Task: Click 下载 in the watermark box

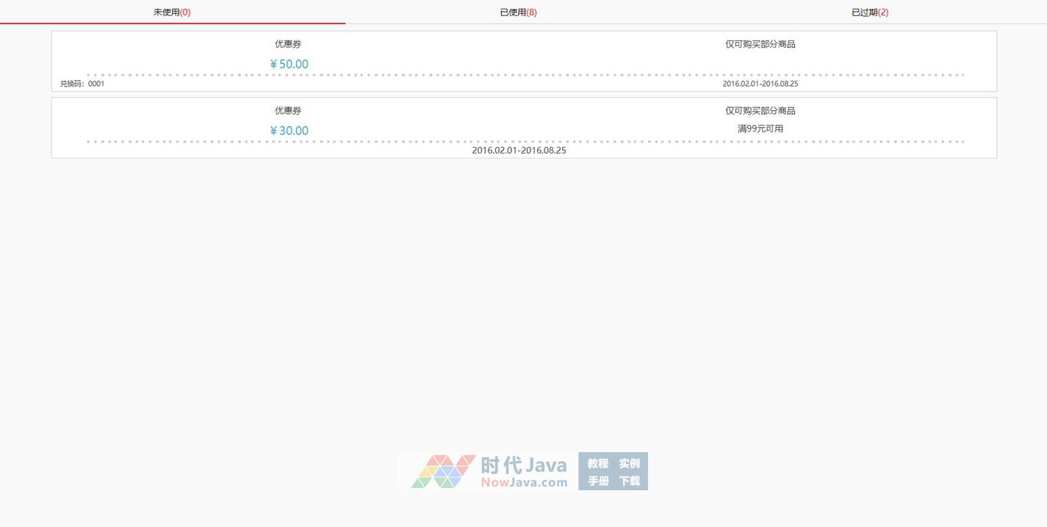Action: point(630,481)
